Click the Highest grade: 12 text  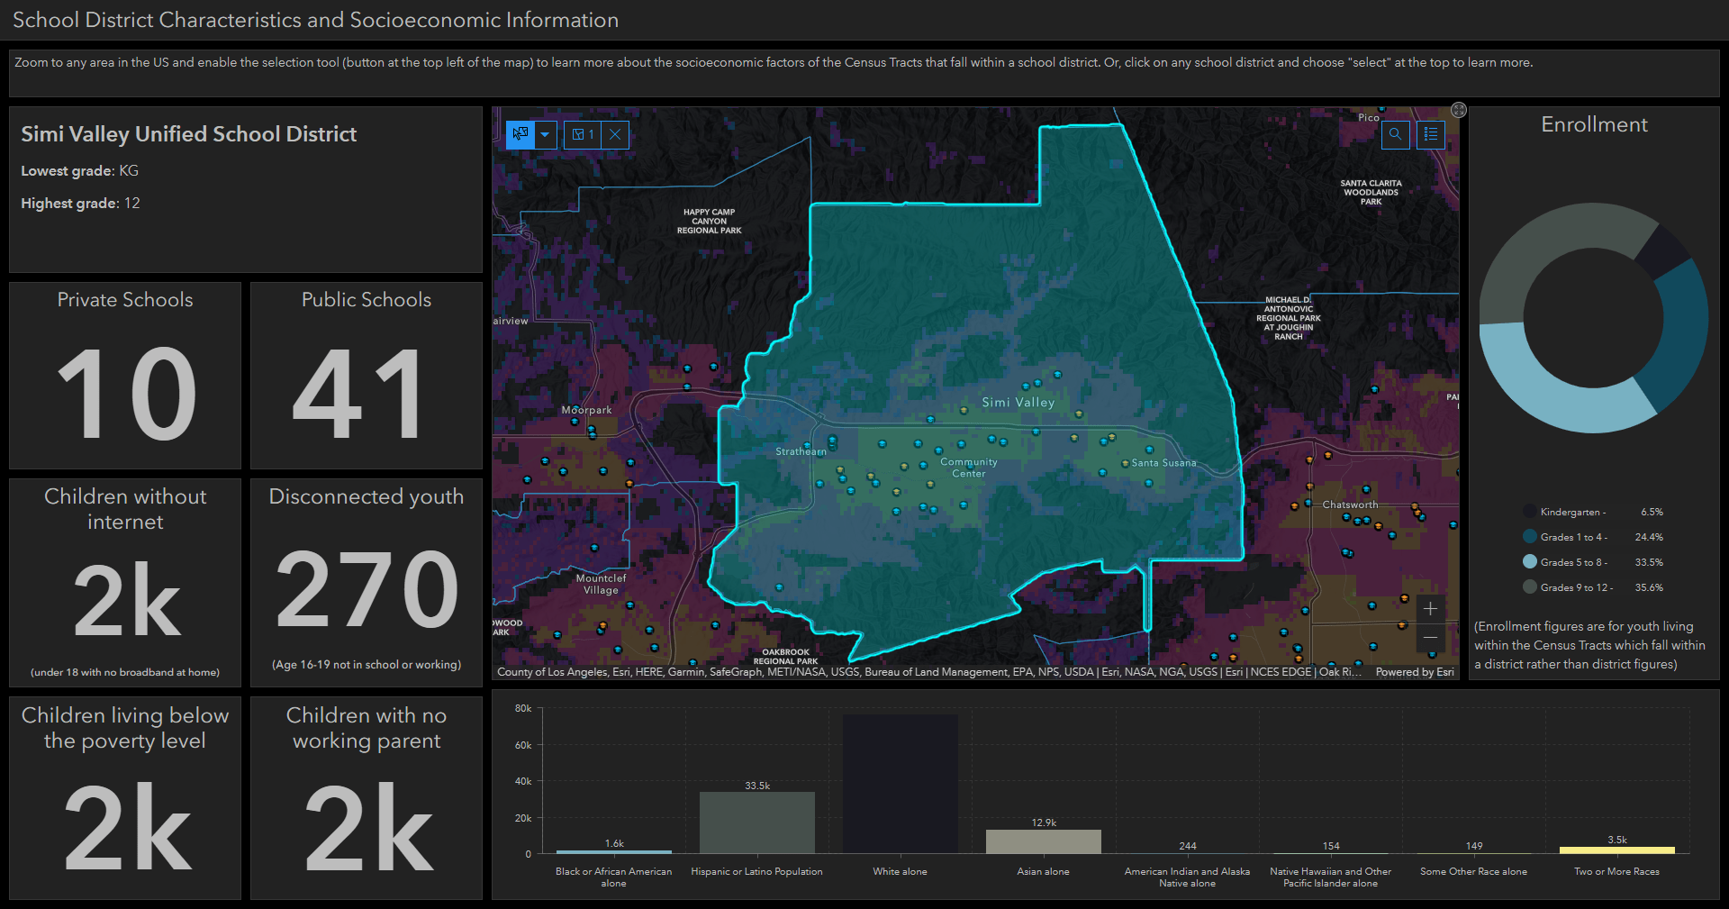81,204
